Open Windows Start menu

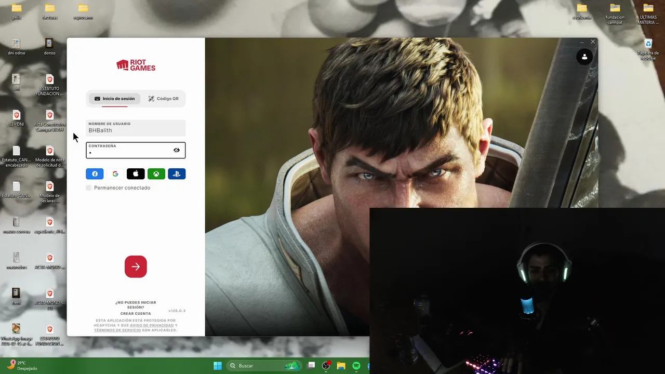218,366
